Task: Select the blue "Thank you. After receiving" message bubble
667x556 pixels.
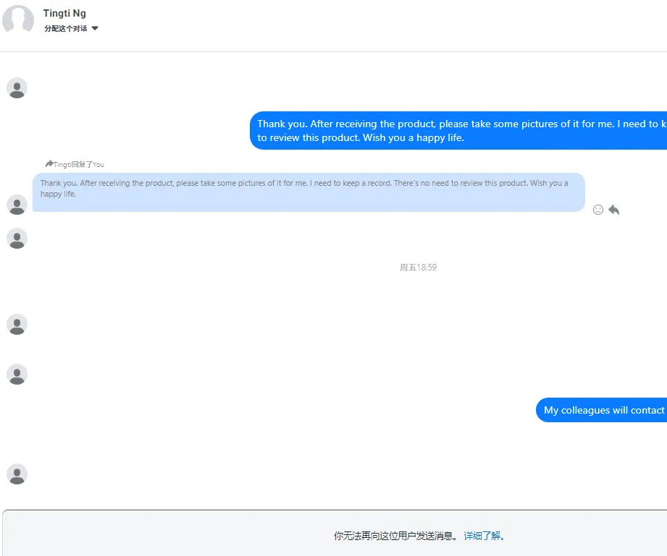Action: point(458,130)
